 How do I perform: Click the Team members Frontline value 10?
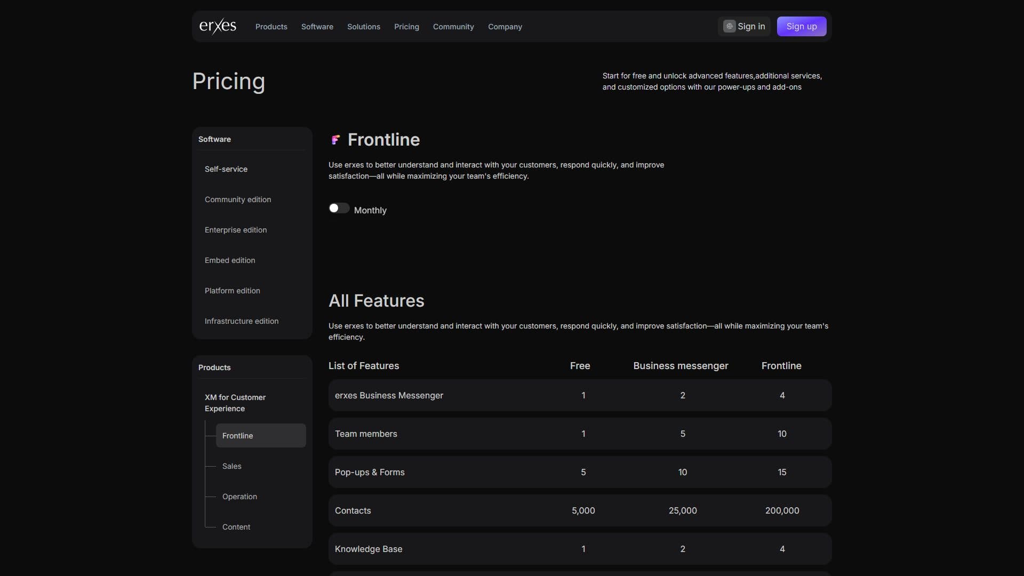pyautogui.click(x=782, y=434)
